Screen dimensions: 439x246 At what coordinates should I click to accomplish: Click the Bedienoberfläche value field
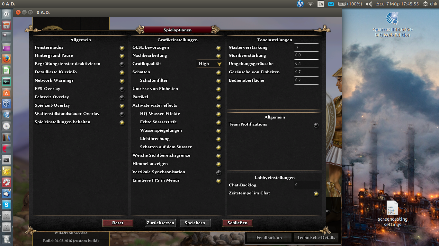pyautogui.click(x=307, y=80)
